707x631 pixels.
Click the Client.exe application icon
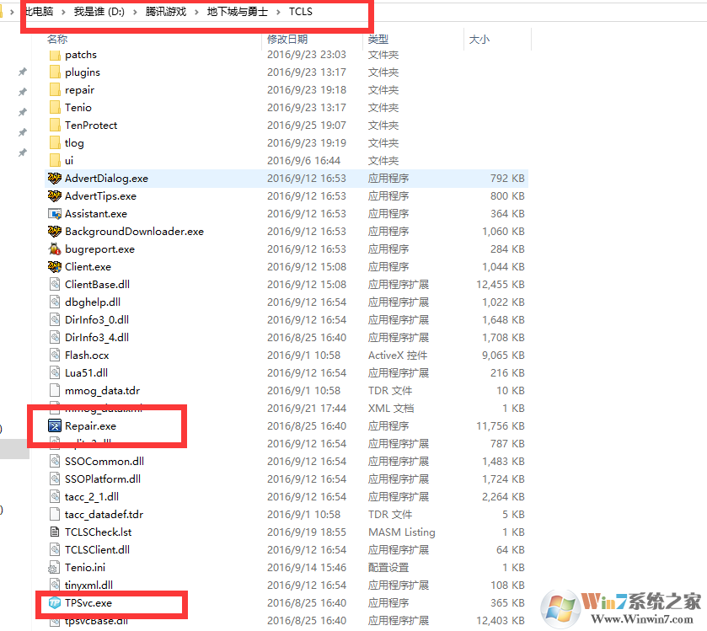click(55, 267)
